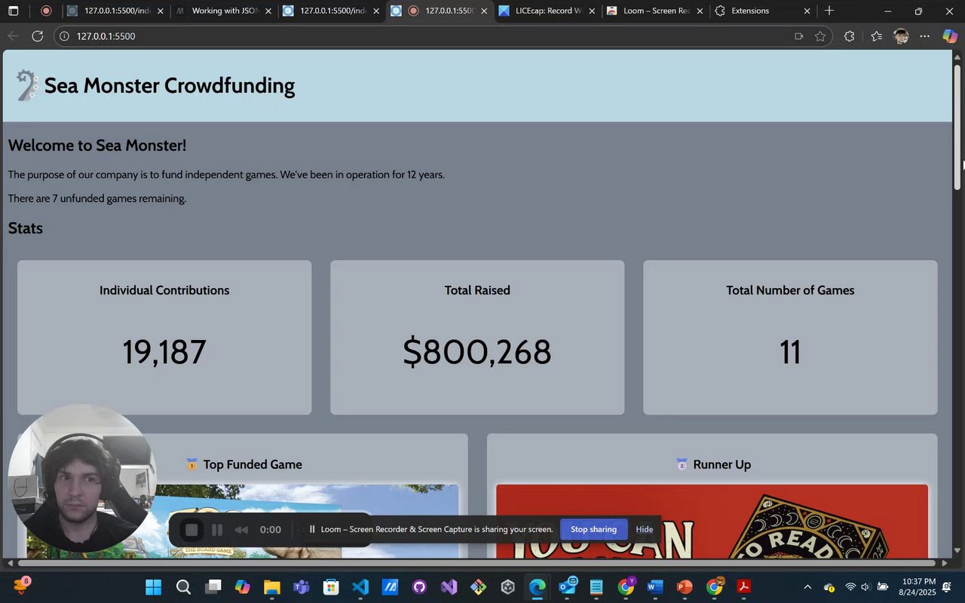This screenshot has height=603, width=965.
Task: Click Total Number of Games value 11
Action: pyautogui.click(x=790, y=352)
